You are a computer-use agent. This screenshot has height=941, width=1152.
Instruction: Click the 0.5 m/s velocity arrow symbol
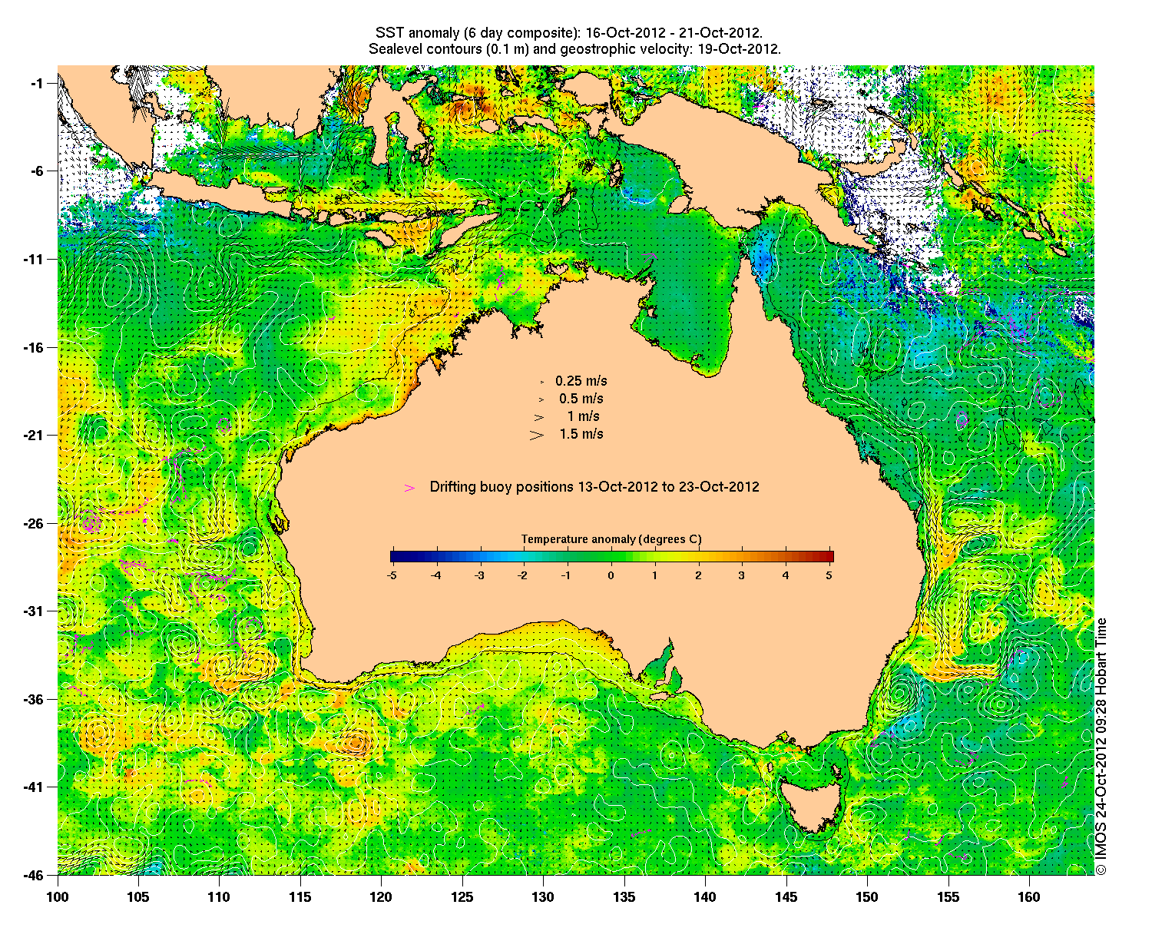[541, 399]
